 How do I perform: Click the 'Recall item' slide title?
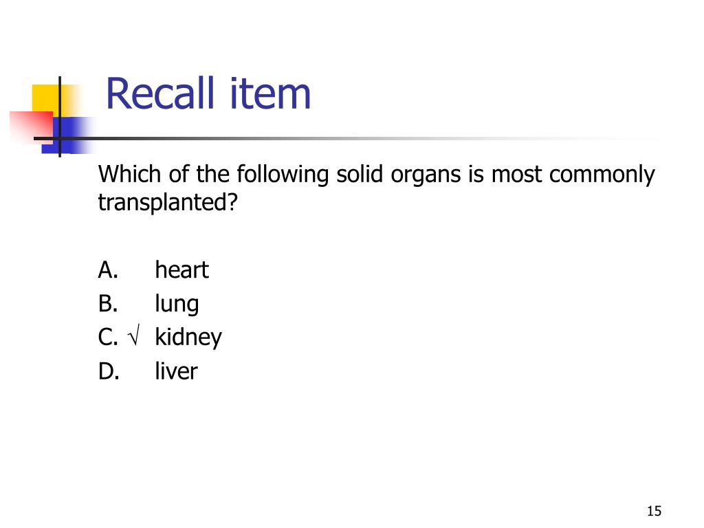(x=208, y=93)
